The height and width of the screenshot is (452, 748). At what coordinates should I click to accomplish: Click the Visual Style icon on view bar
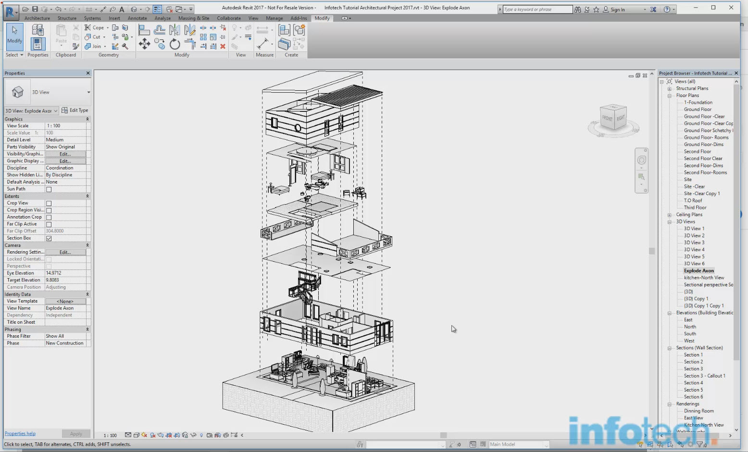click(x=137, y=435)
